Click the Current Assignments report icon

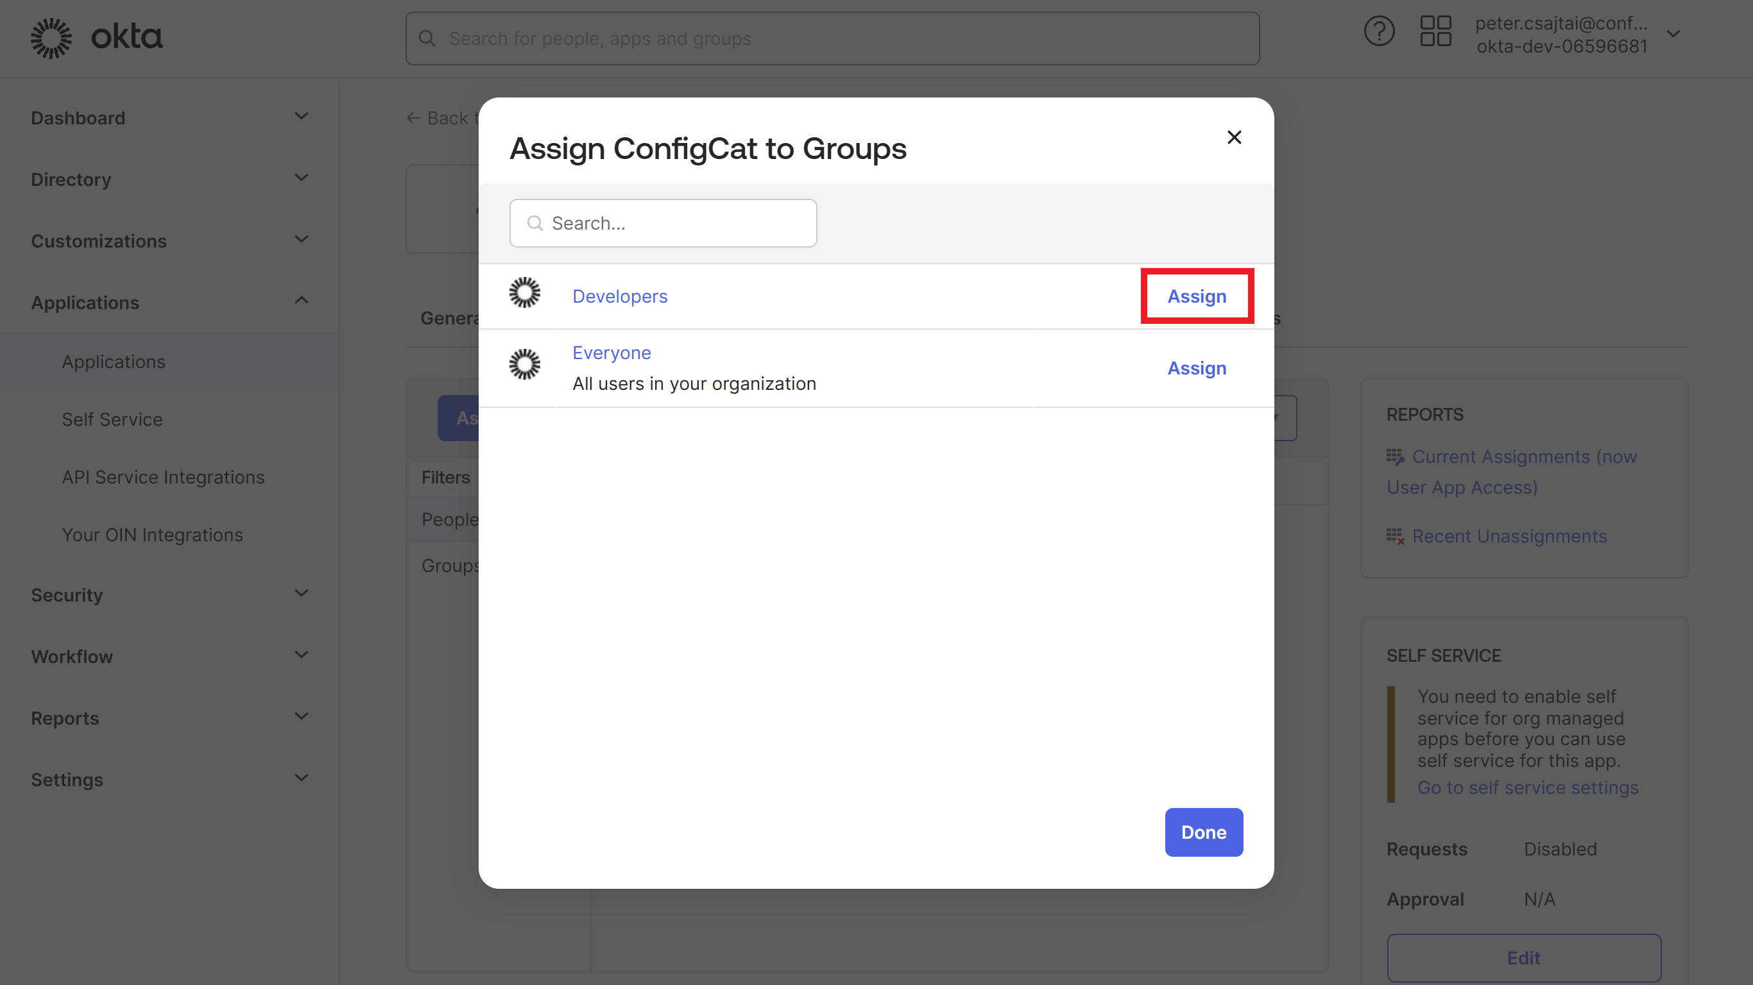1396,457
